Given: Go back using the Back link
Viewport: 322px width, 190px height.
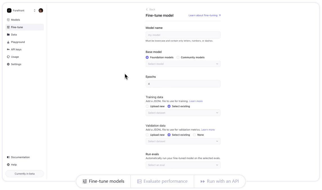Looking at the screenshot, I should (151, 10).
